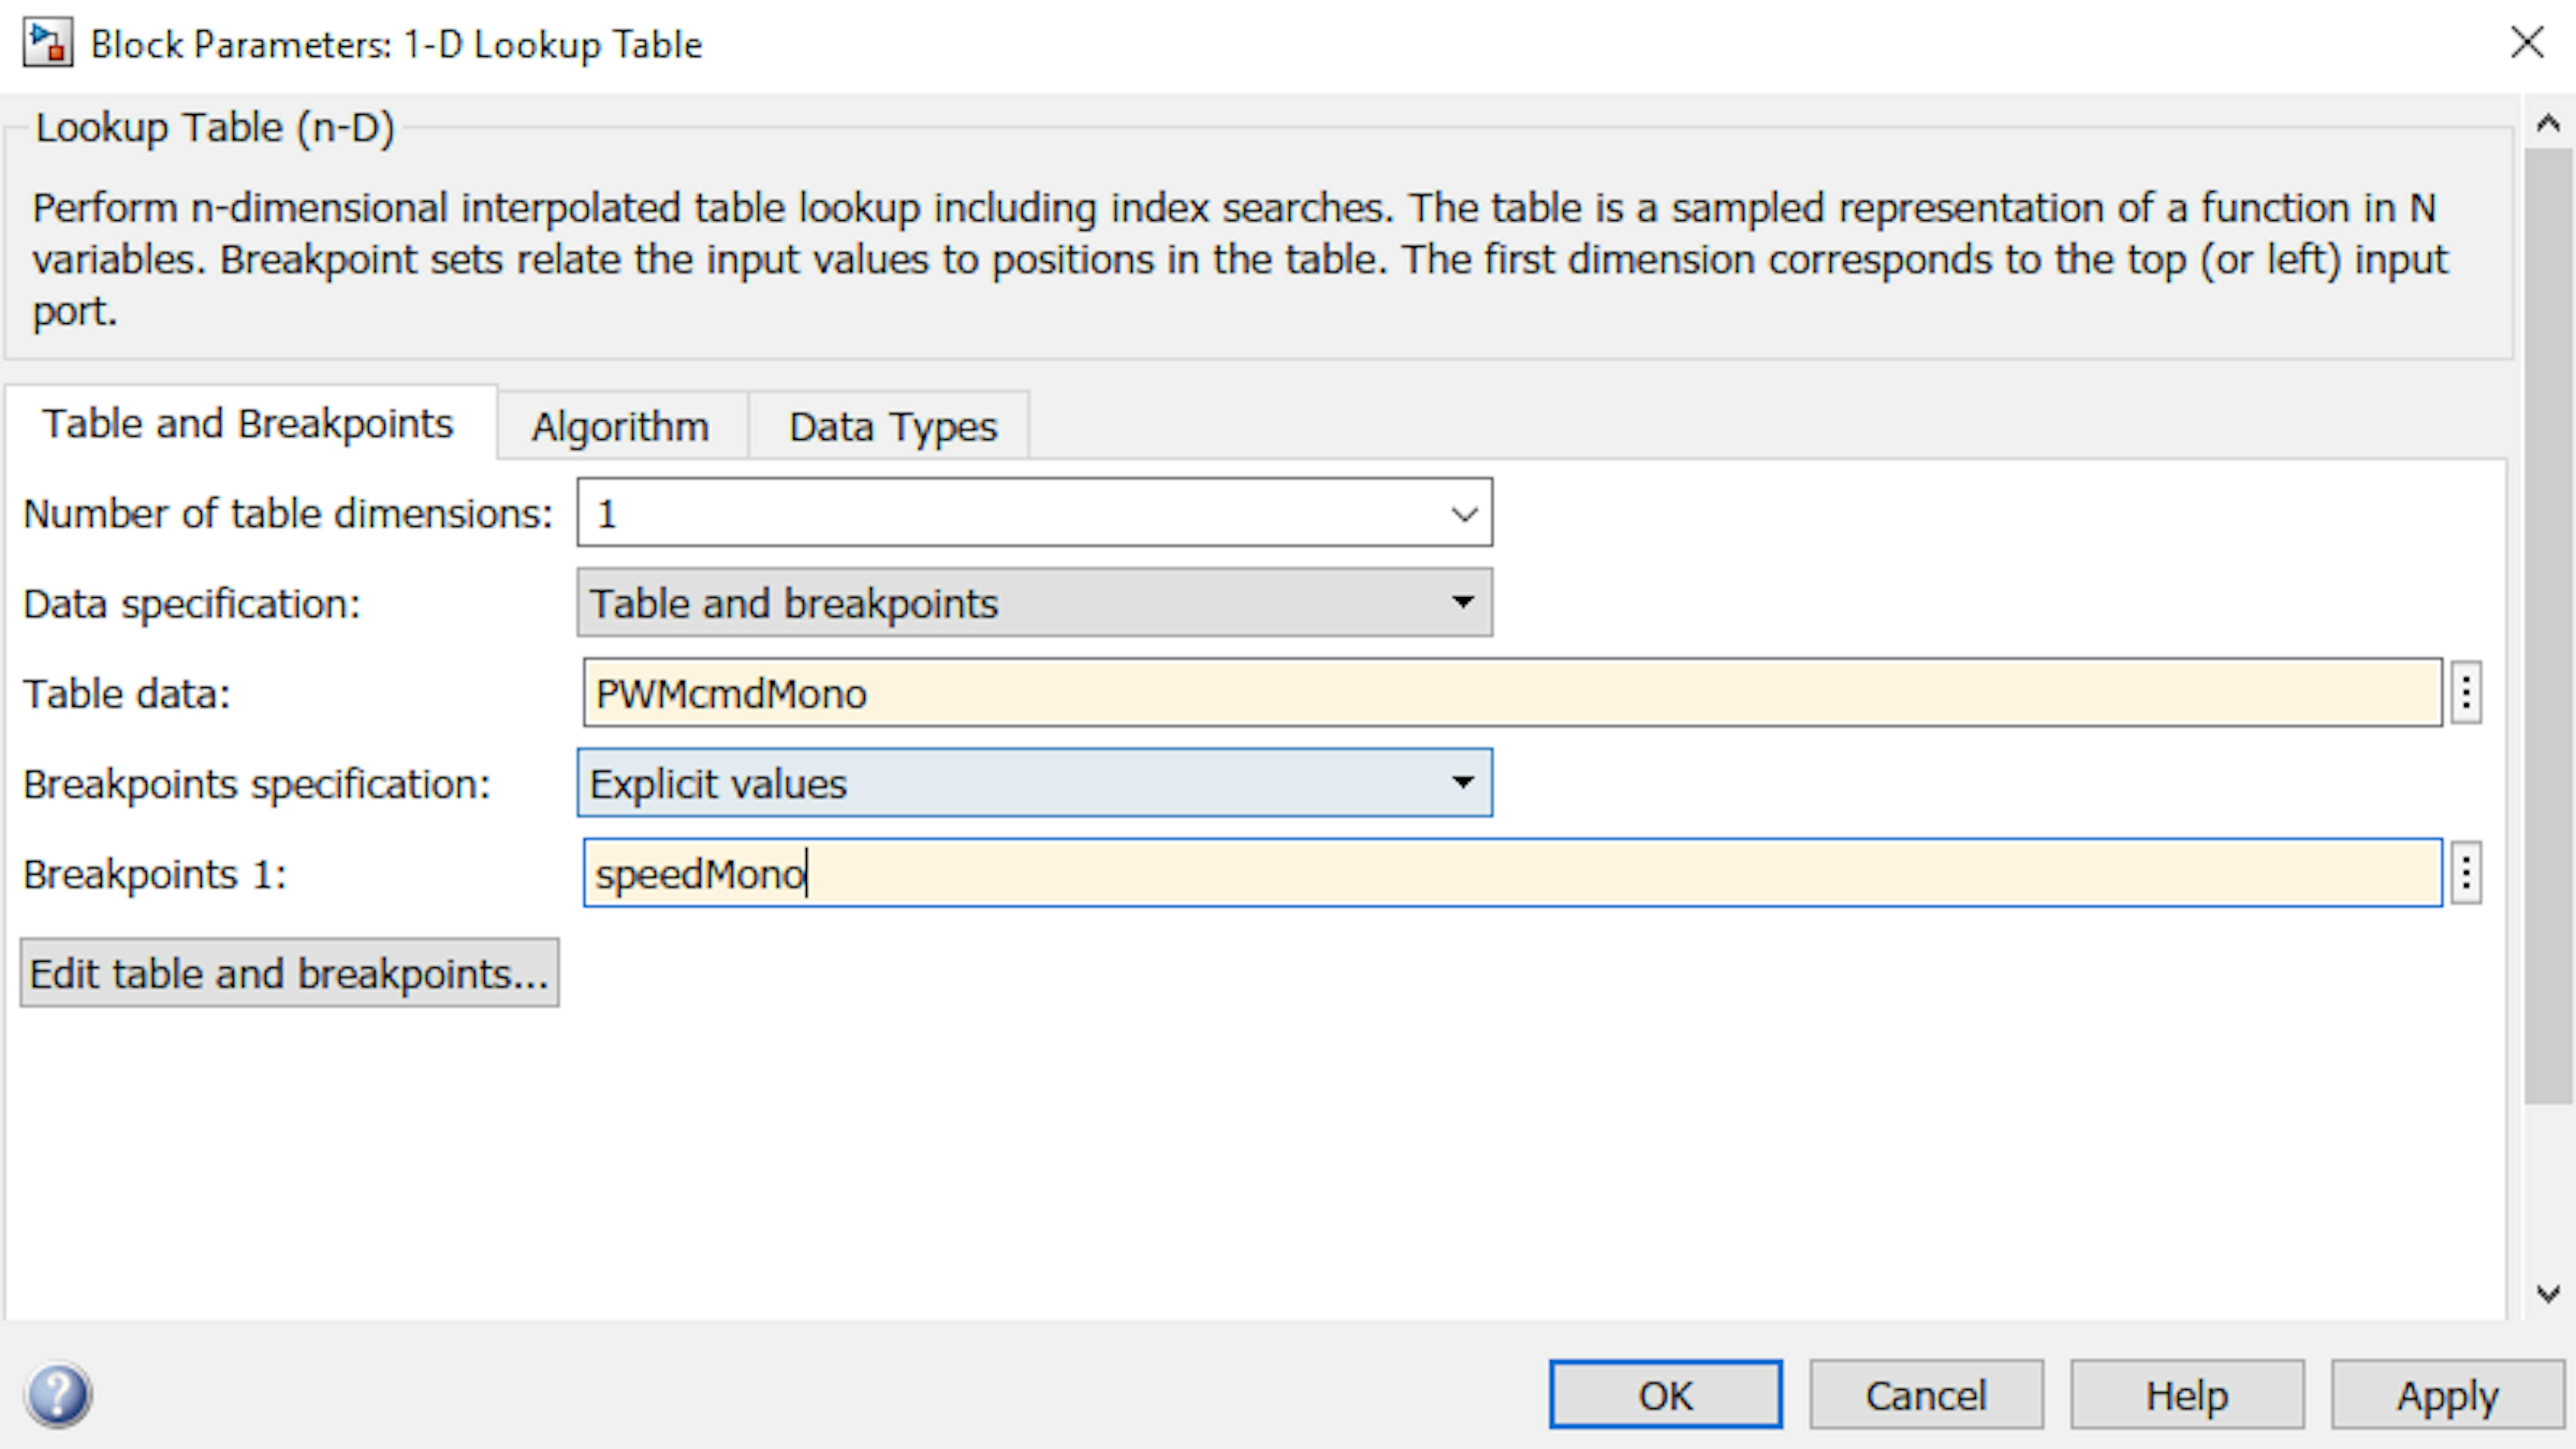Open Edit table and breakpoints editor

tap(289, 973)
